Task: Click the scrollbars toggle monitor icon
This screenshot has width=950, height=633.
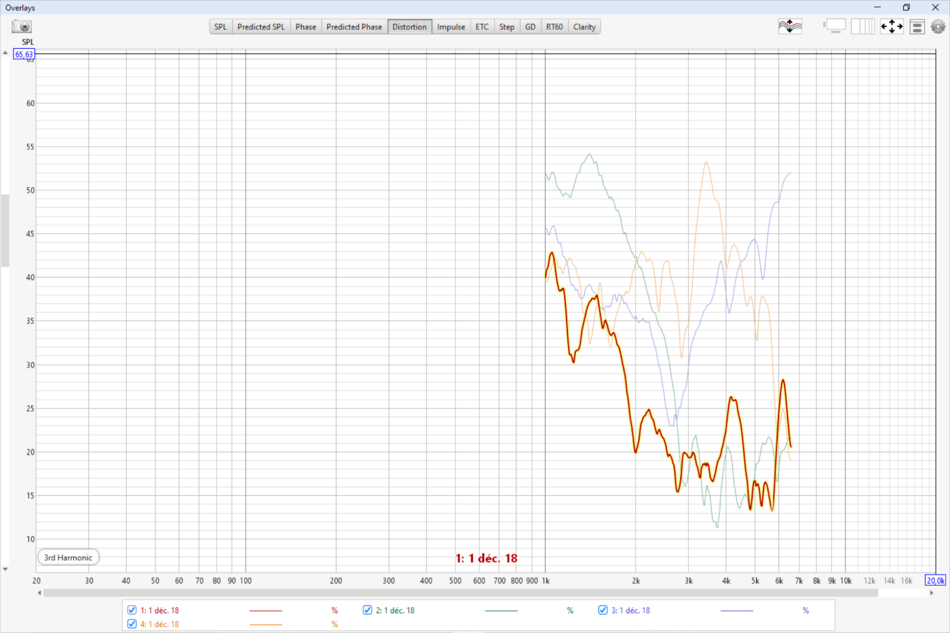Action: click(x=835, y=26)
